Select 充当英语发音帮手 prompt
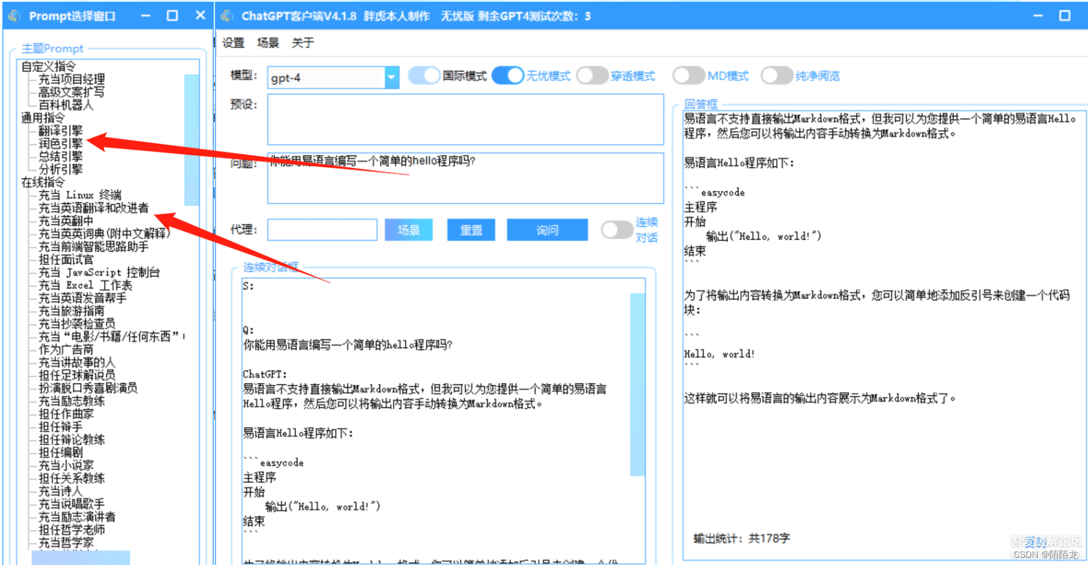 click(x=83, y=298)
